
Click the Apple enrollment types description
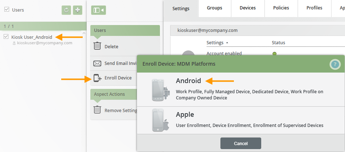(250, 126)
